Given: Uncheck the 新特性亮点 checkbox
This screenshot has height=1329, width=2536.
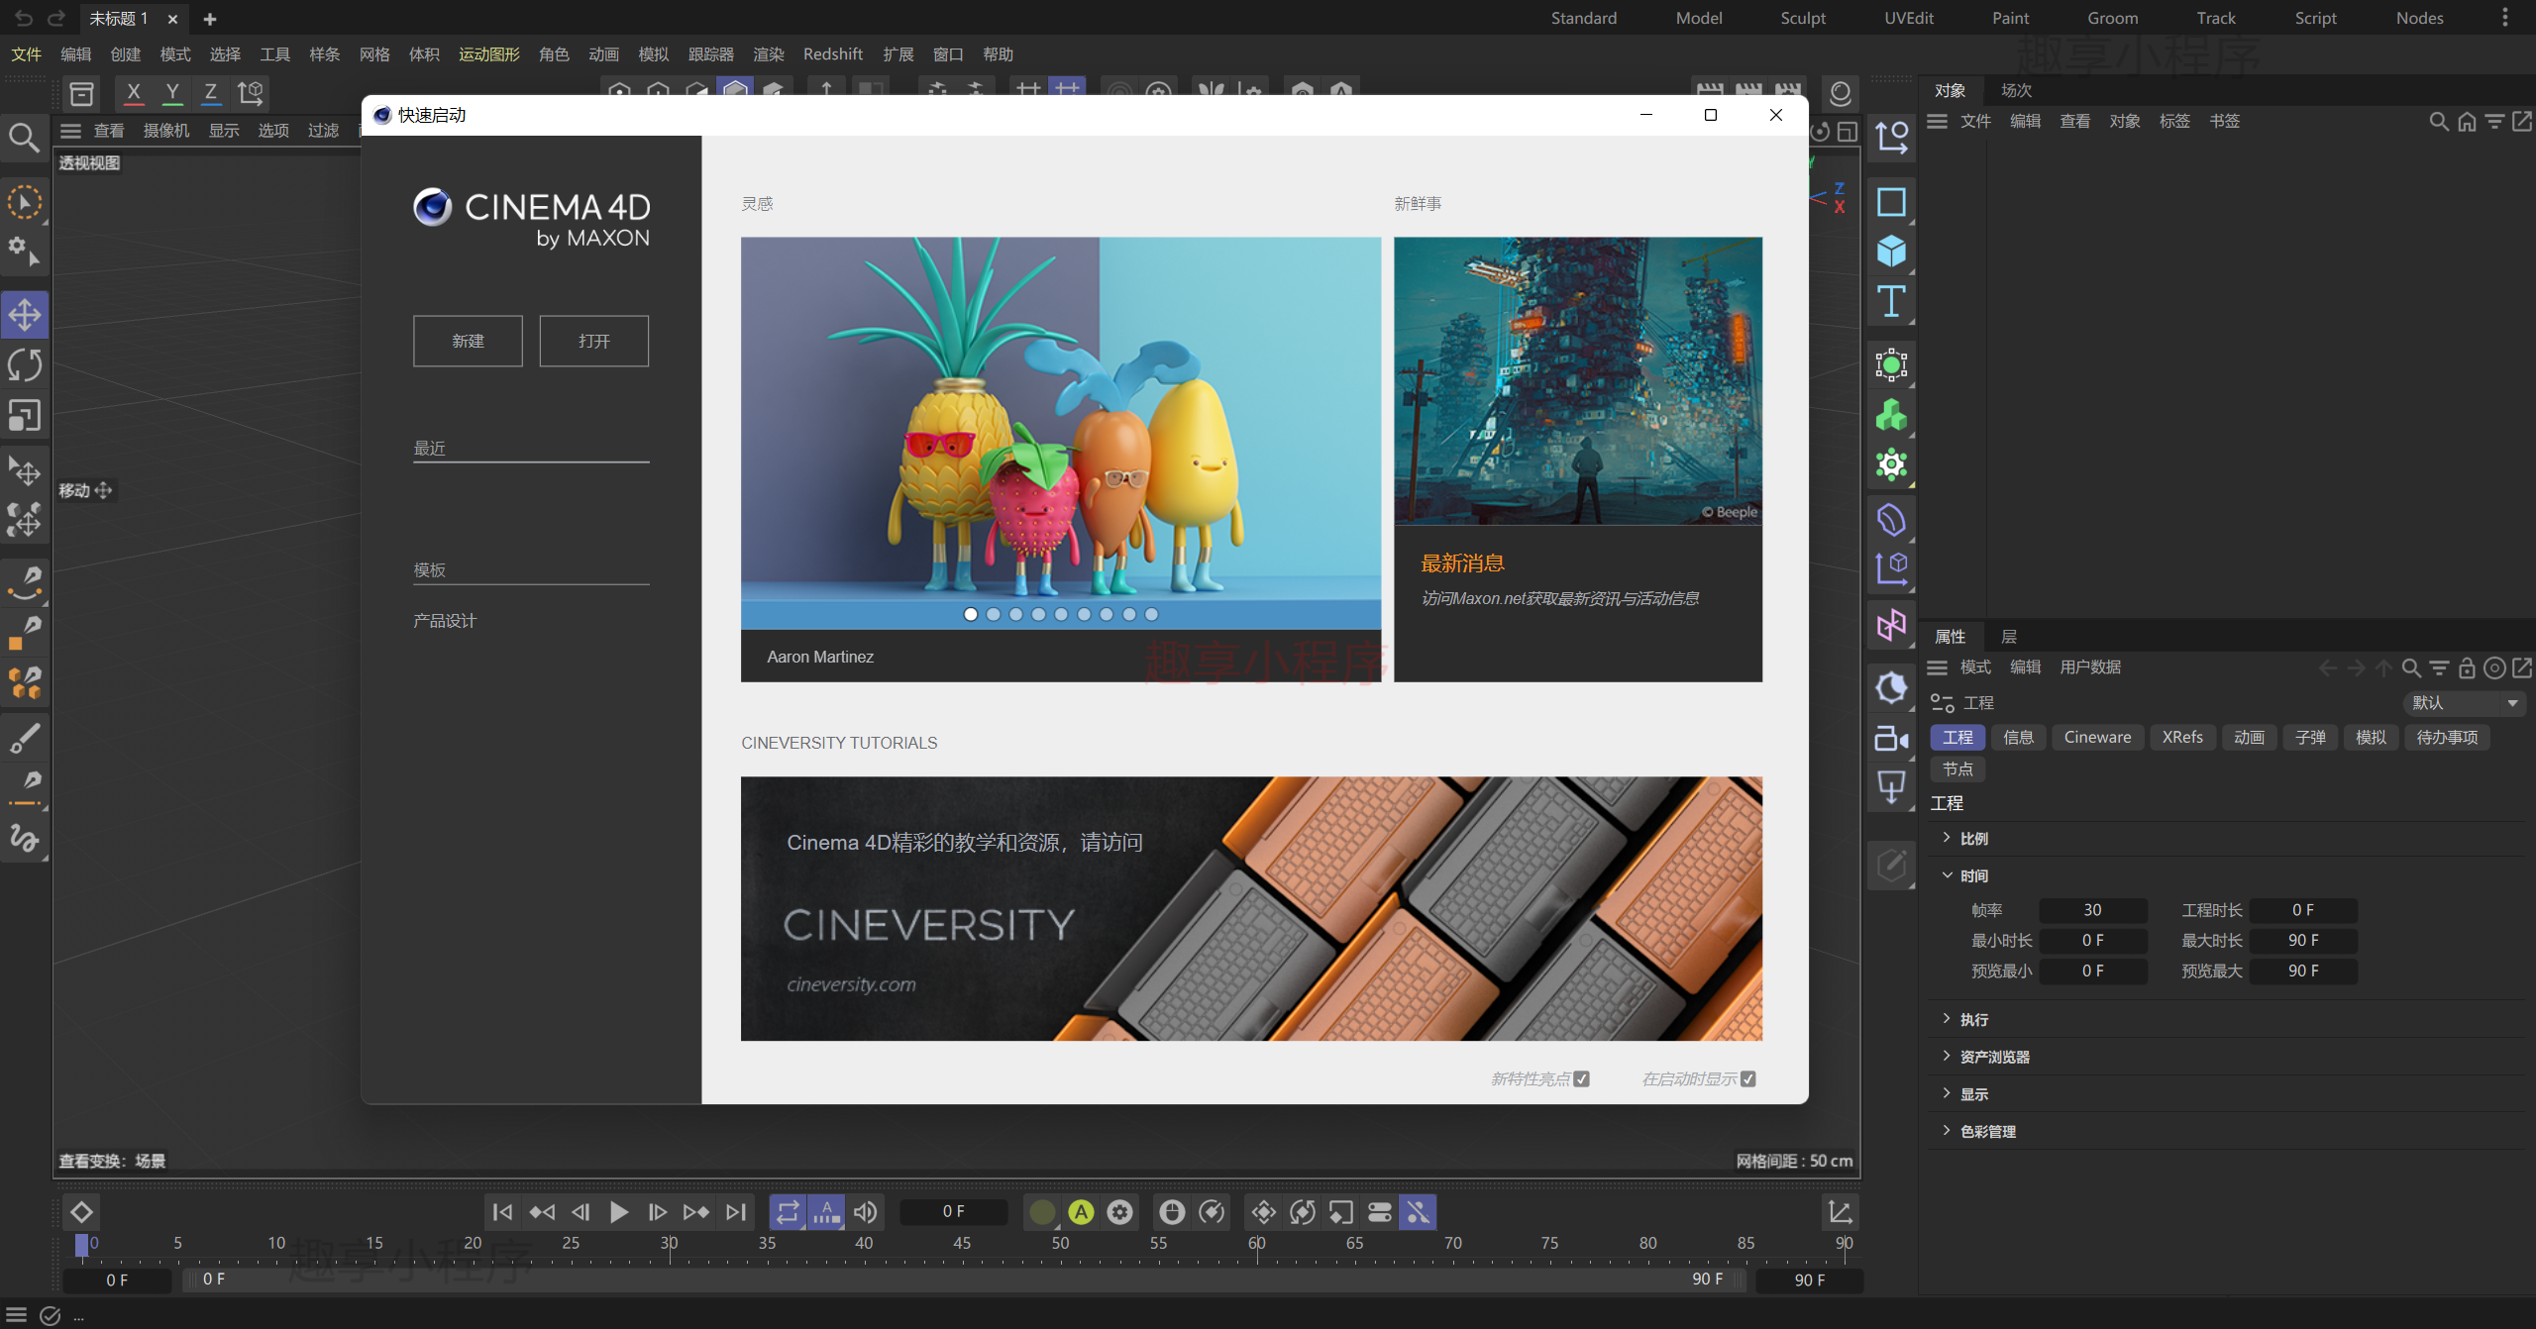Looking at the screenshot, I should (1582, 1078).
